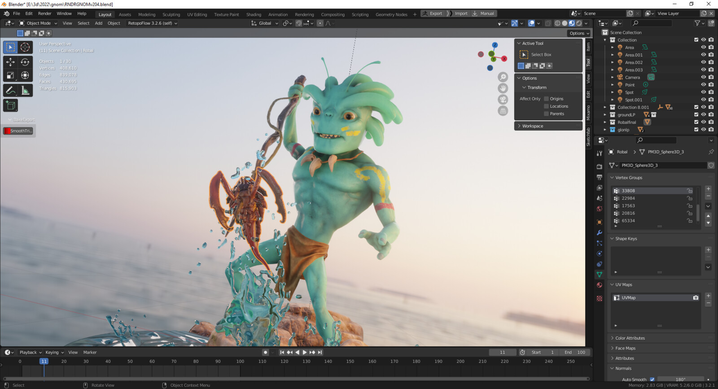Collapse the Vertex Groups panel
This screenshot has height=389, width=718.
(628, 178)
